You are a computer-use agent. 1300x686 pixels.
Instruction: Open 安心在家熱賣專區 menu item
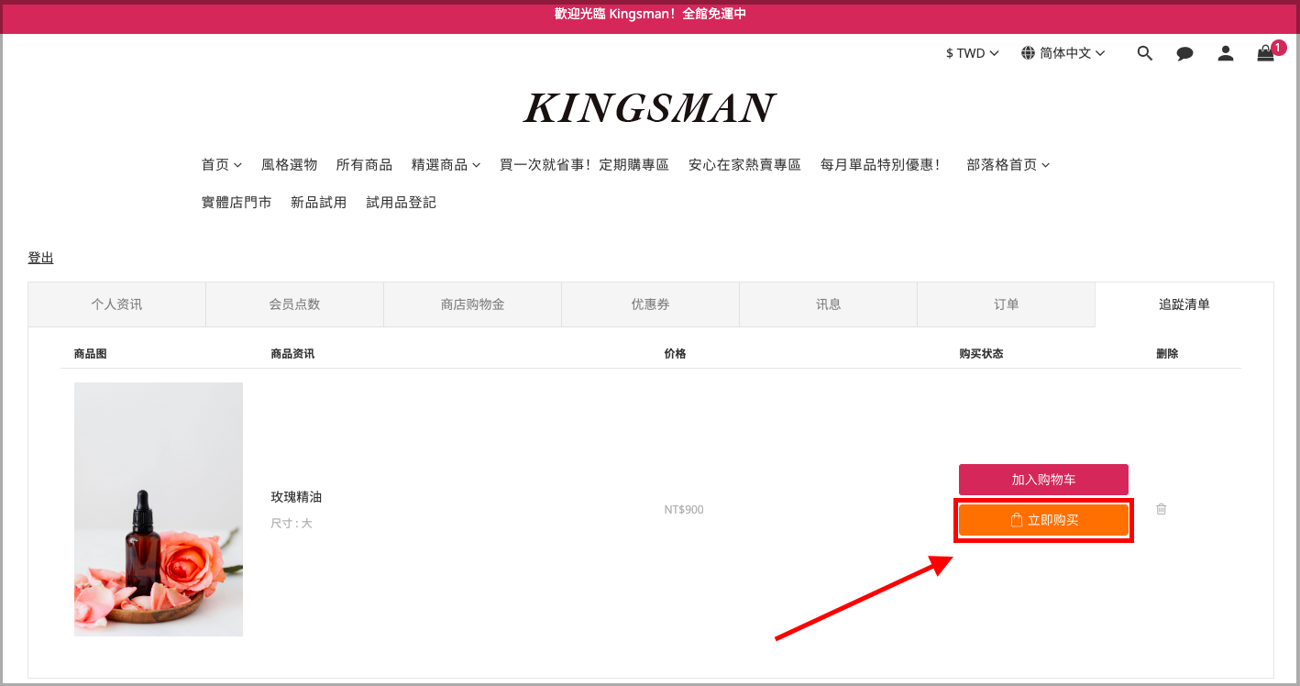coord(744,164)
